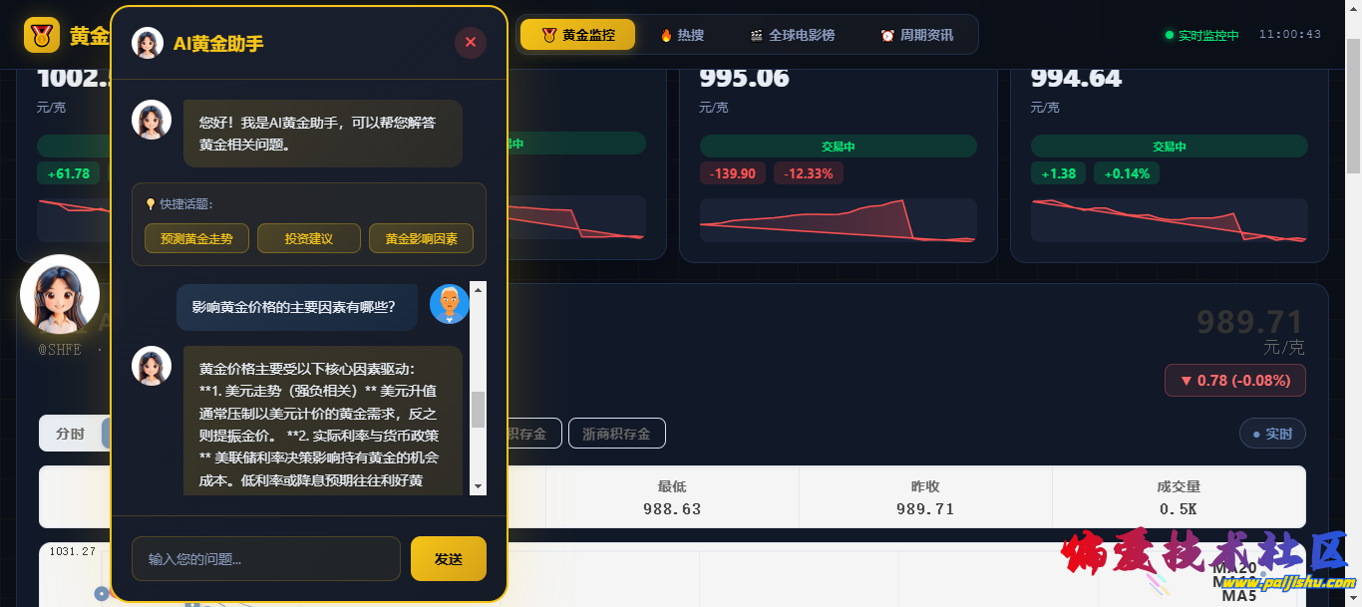Close the AI黄金助手 chat panel

click(471, 42)
